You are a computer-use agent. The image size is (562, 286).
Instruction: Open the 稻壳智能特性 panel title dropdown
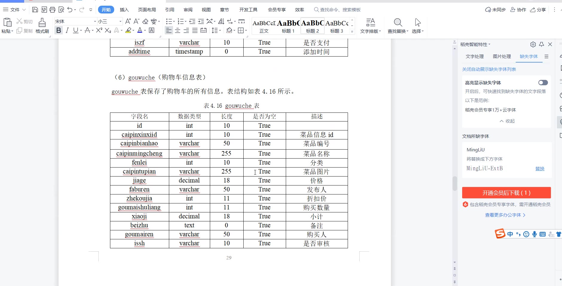pyautogui.click(x=475, y=44)
